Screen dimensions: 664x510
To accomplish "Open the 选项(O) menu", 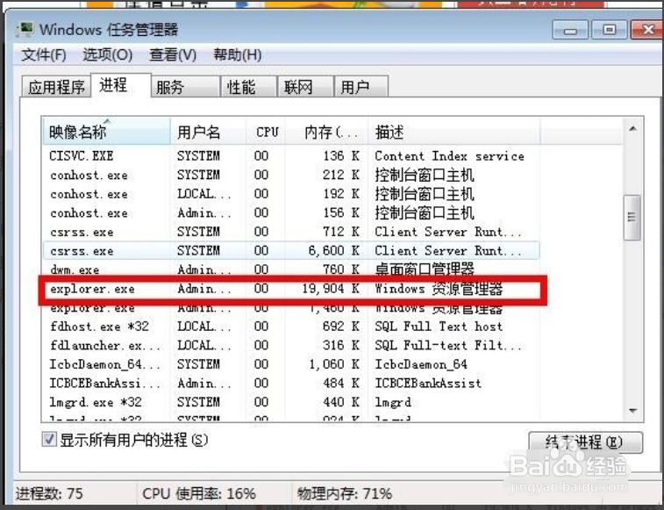I will click(x=108, y=54).
